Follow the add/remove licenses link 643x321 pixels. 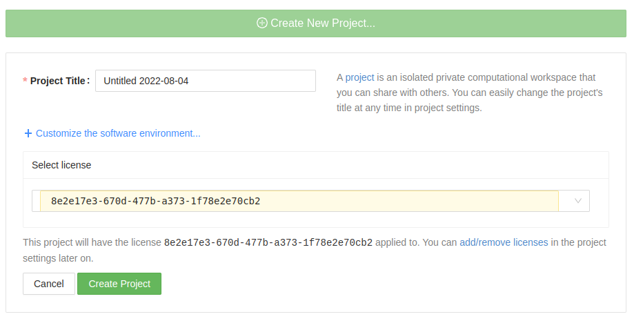pyautogui.click(x=504, y=242)
